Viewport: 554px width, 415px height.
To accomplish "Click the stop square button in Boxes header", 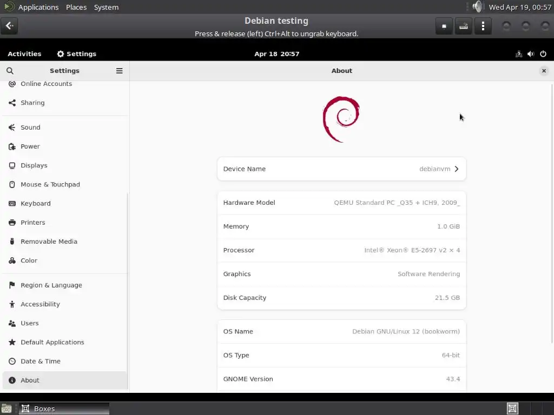I will [x=444, y=26].
